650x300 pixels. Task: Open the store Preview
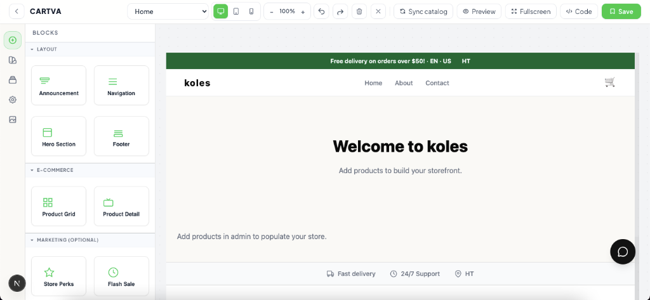pyautogui.click(x=479, y=11)
